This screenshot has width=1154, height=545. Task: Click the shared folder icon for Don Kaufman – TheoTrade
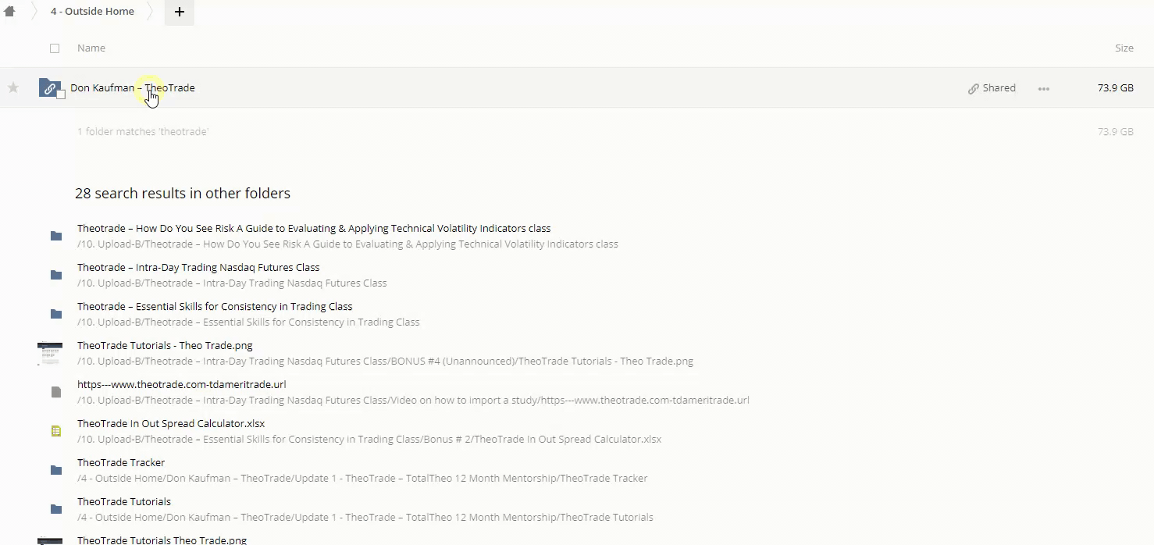point(49,88)
